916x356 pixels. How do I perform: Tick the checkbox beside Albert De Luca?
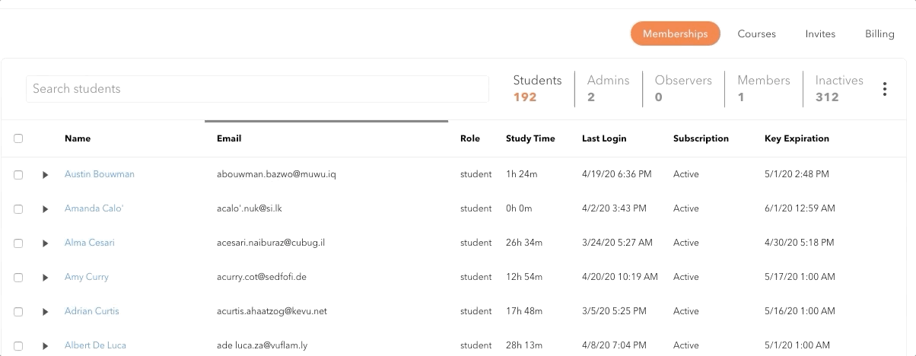click(18, 346)
